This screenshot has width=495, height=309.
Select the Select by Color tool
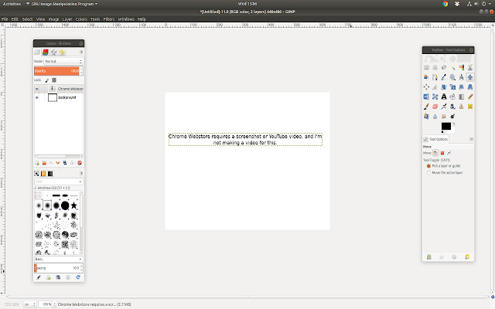coord(462,67)
